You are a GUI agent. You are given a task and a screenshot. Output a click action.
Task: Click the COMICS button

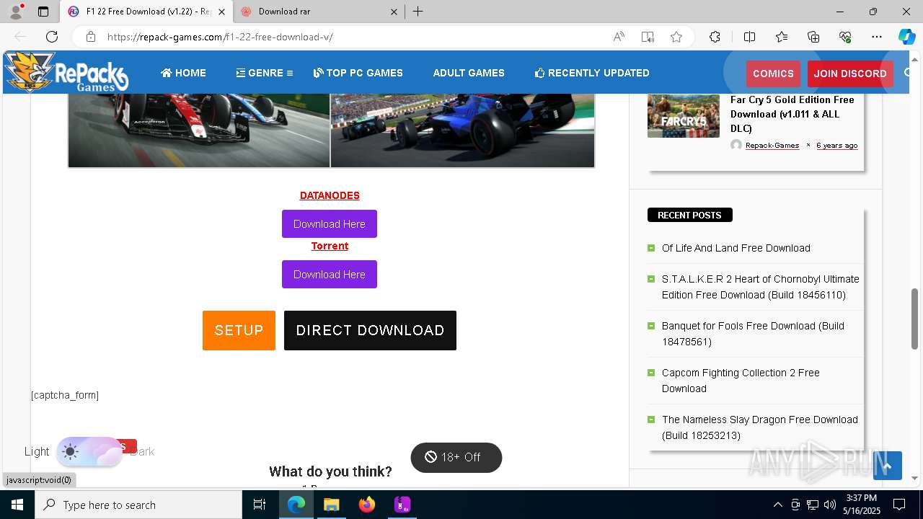(x=773, y=74)
